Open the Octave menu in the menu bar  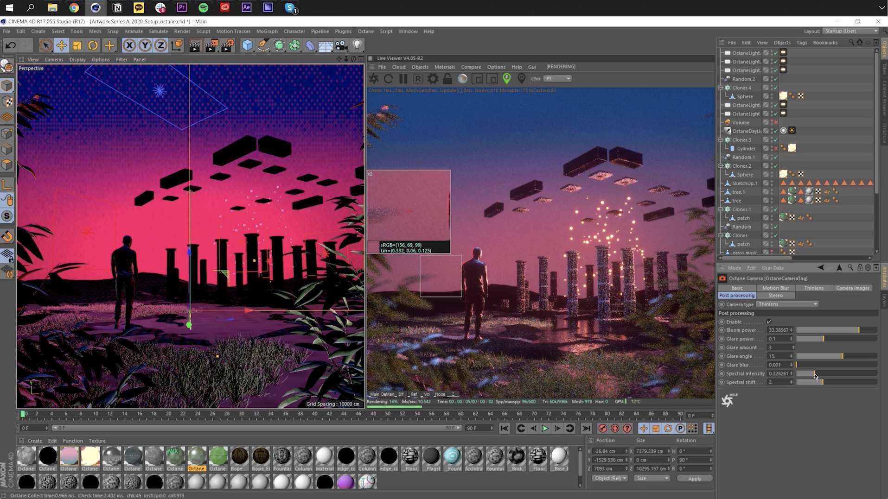[365, 31]
